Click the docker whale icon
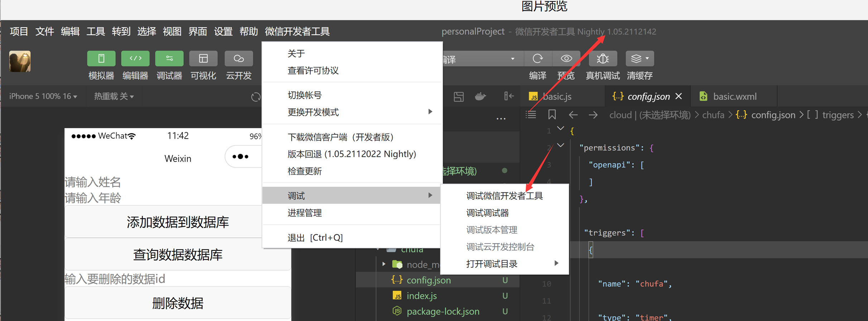 (x=480, y=96)
